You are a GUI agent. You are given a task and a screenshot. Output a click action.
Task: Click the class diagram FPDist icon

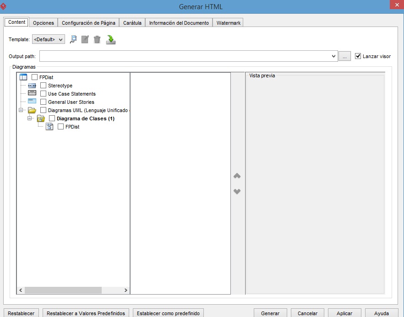pos(49,127)
